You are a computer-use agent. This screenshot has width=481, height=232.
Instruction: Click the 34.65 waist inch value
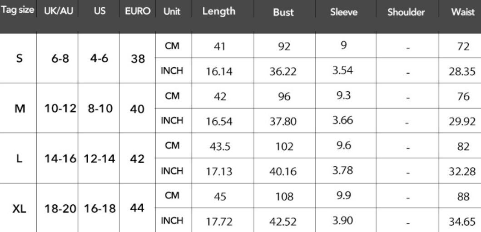(x=463, y=222)
